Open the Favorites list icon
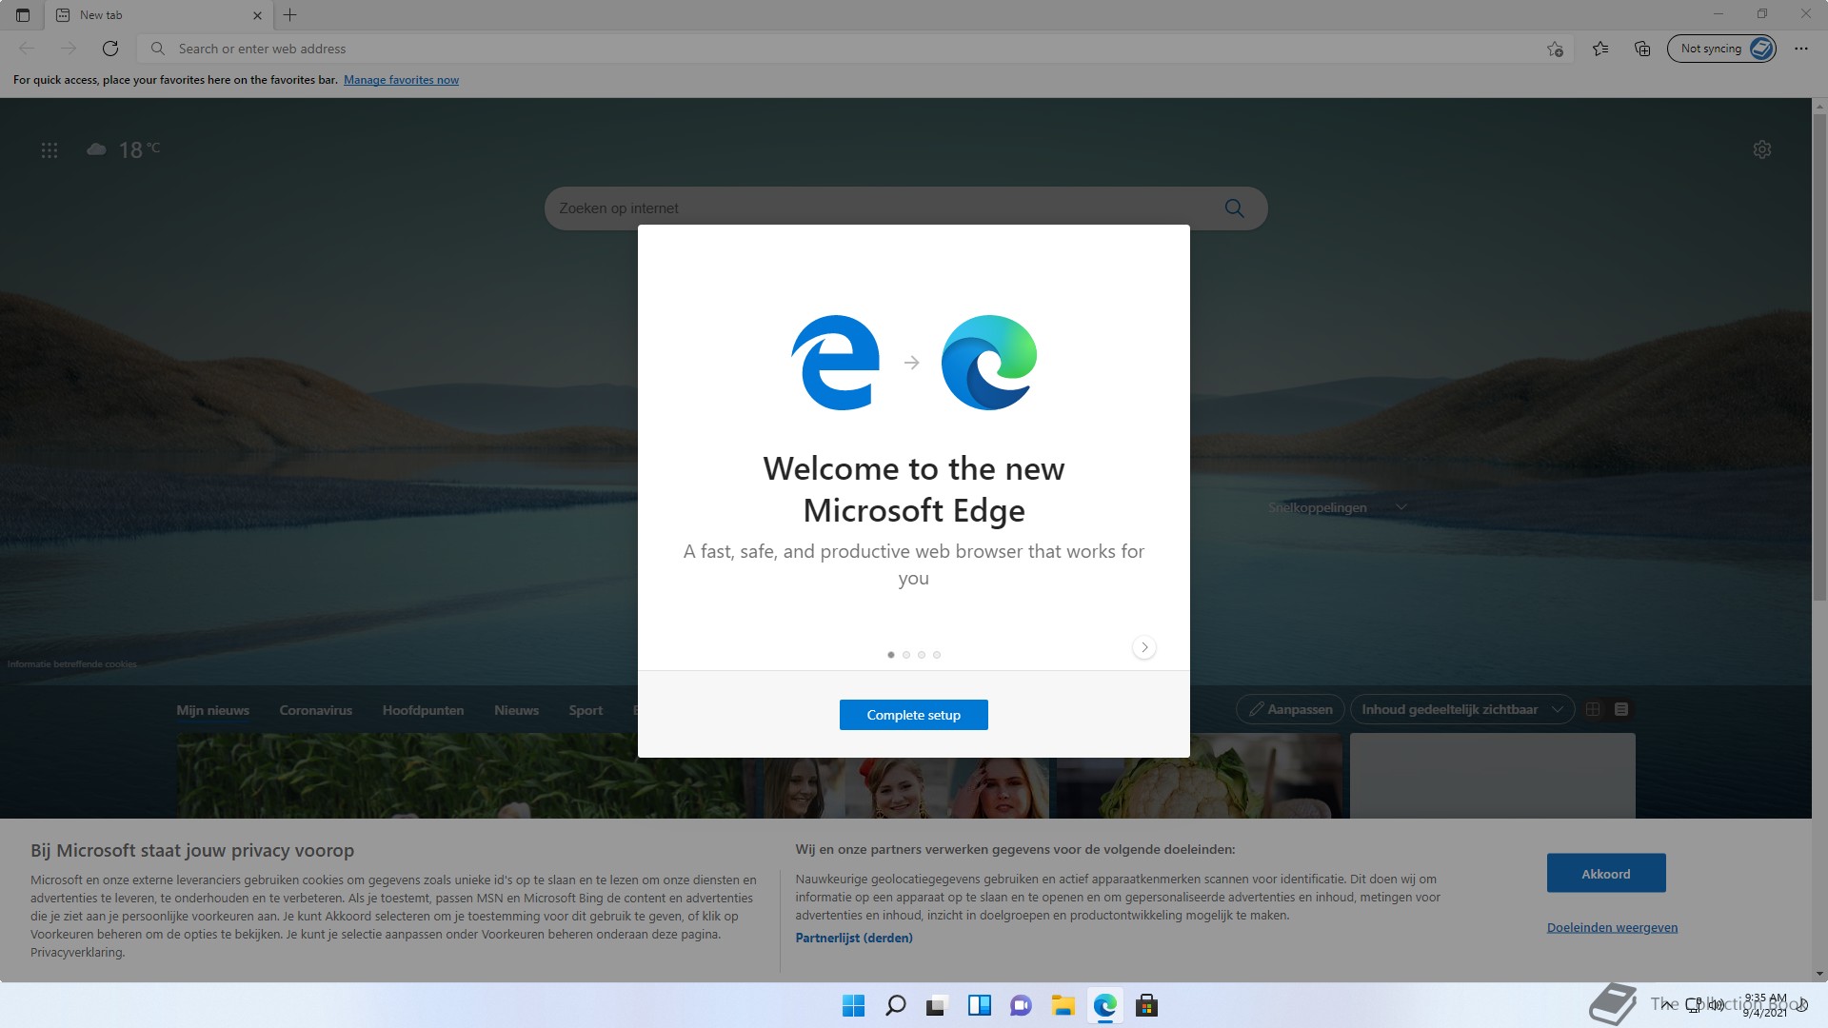The height and width of the screenshot is (1028, 1828). pyautogui.click(x=1600, y=49)
